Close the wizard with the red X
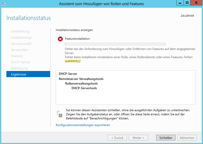The width and height of the screenshot is (203, 144). (196, 3)
